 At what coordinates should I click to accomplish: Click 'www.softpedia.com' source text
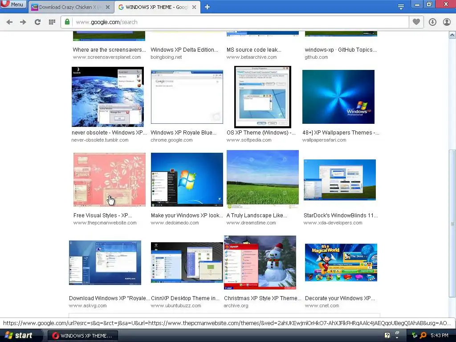[249, 140]
